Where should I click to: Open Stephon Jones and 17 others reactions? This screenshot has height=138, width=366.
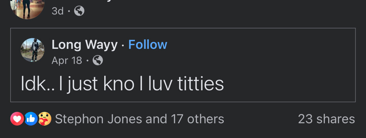pyautogui.click(x=139, y=119)
